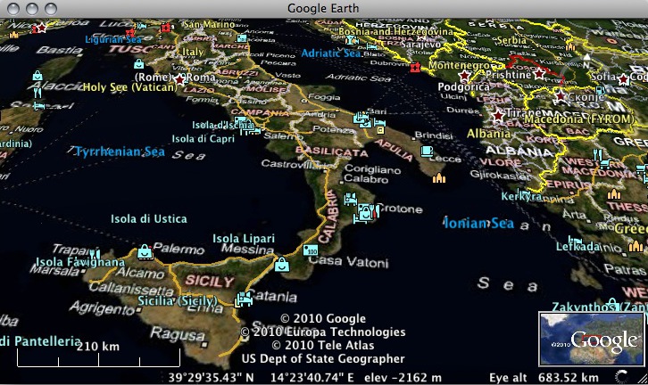Click the Isola di Capri label
Viewport: 648px width, 385px height.
click(203, 139)
